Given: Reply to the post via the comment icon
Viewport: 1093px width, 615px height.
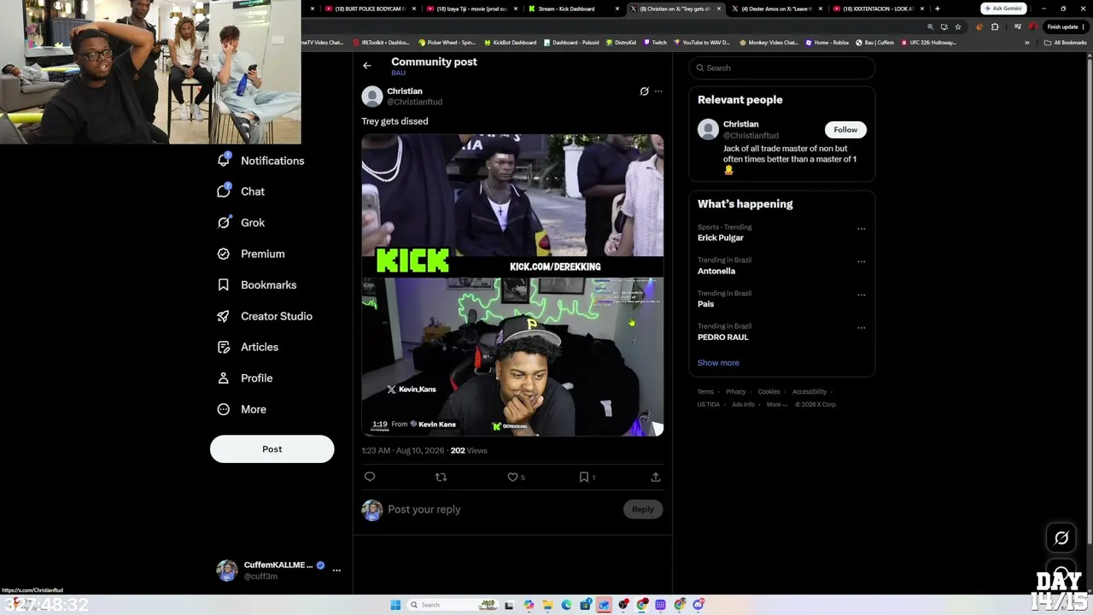Looking at the screenshot, I should coord(370,477).
